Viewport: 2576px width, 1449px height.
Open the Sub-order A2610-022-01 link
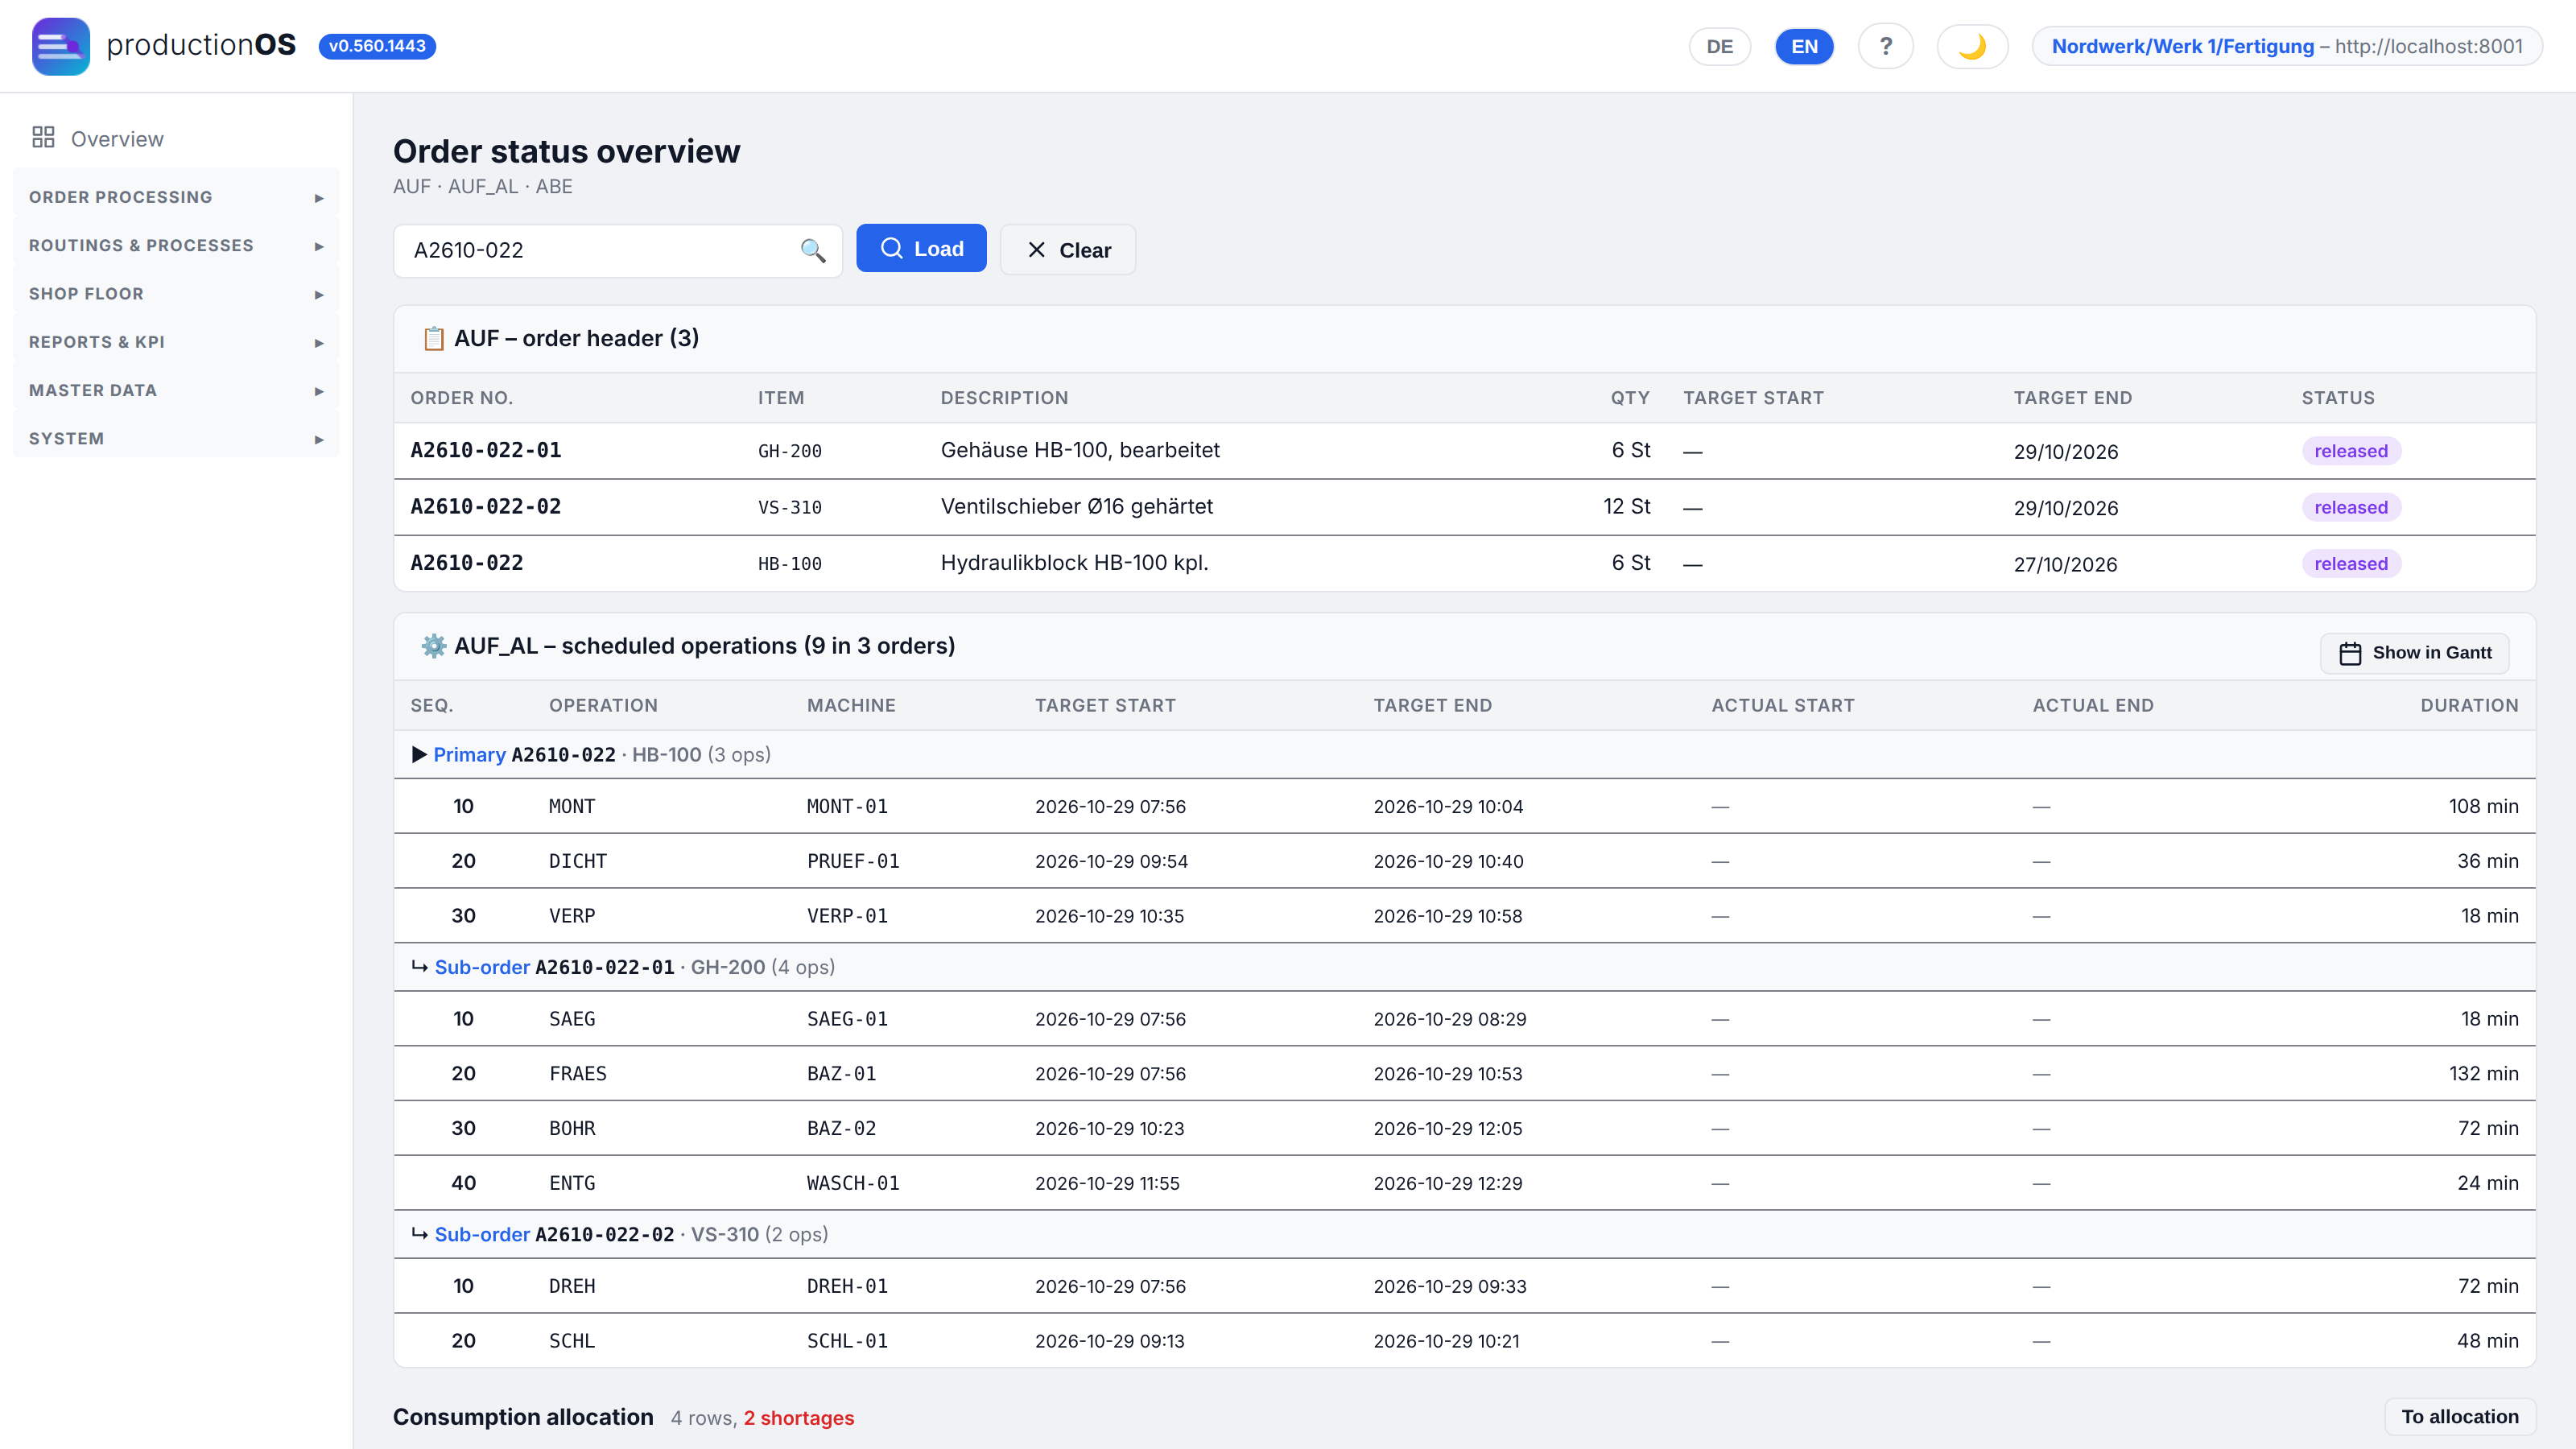pyautogui.click(x=554, y=968)
